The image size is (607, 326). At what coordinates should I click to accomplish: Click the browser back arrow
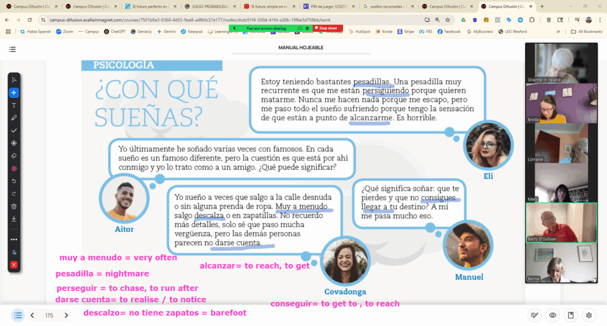7,20
